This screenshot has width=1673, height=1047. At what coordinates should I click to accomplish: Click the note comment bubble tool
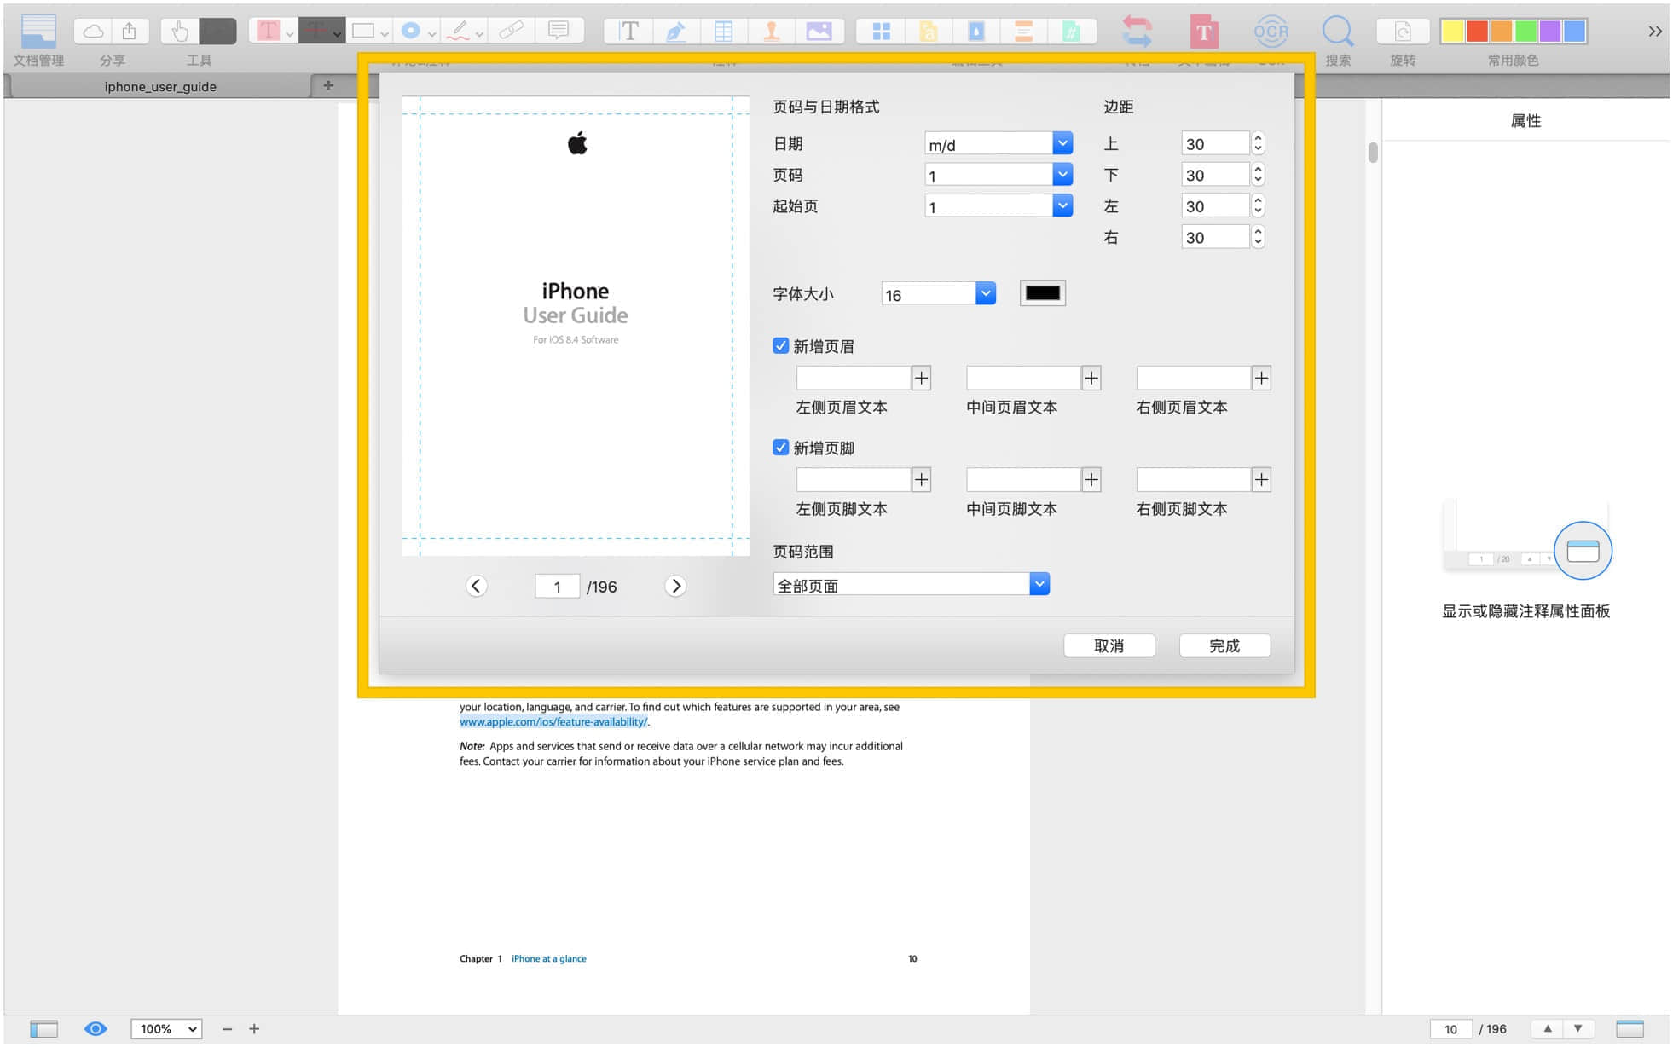(x=559, y=31)
